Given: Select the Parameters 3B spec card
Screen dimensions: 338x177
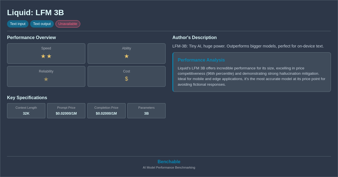Looking at the screenshot, I should click(x=146, y=111).
